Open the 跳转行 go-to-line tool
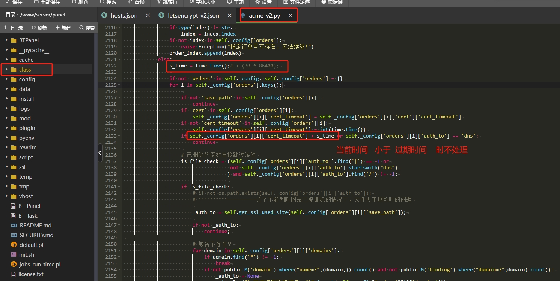560x281 pixels. click(x=167, y=2)
